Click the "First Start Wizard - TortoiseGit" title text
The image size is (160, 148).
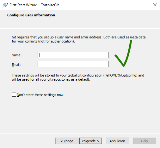[34, 5]
